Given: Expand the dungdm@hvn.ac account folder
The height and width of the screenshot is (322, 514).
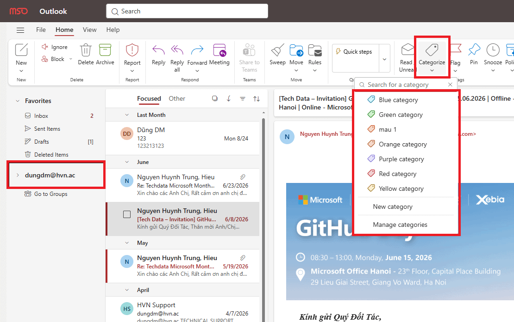Looking at the screenshot, I should 18,175.
